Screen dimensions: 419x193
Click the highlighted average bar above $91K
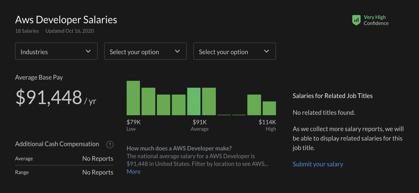[x=194, y=101]
